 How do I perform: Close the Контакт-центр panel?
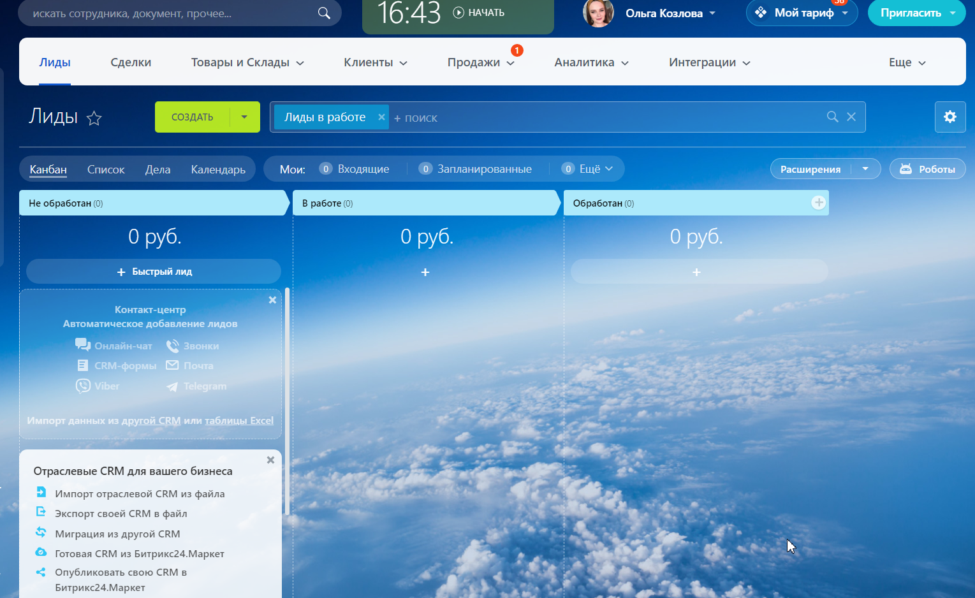click(x=272, y=300)
